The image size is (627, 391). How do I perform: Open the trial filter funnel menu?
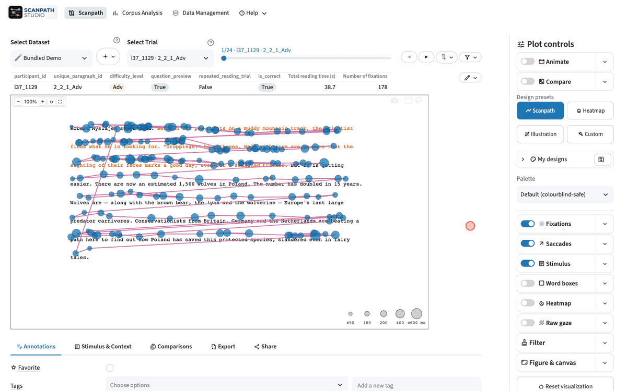[470, 57]
